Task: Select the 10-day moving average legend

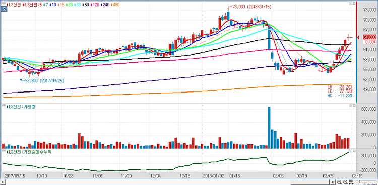Action: click(53, 5)
